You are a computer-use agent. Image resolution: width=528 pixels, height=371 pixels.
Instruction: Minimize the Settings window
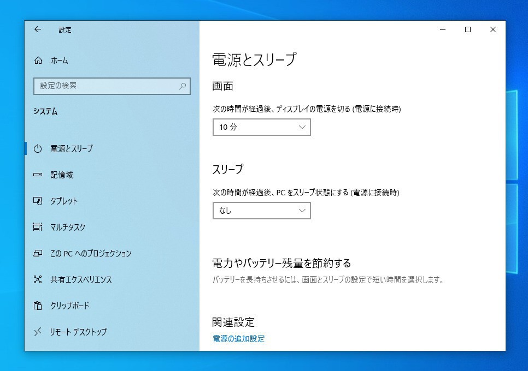(443, 29)
